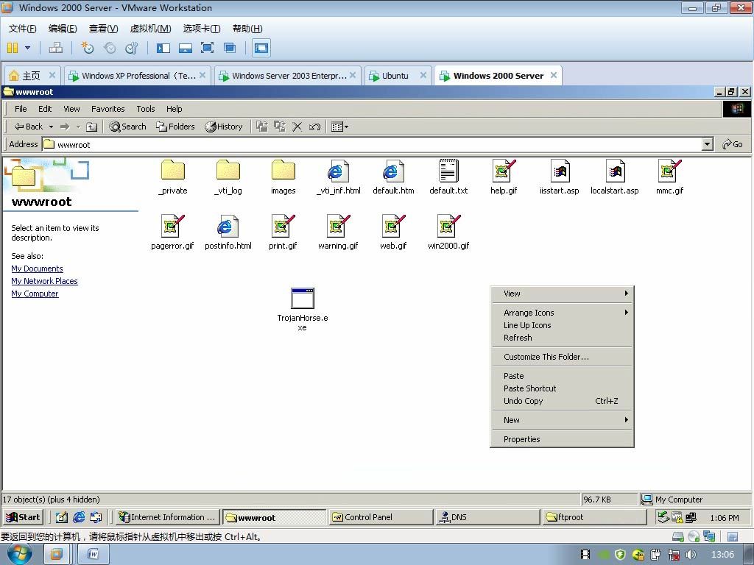The image size is (754, 565).
Task: Open the VMware power dropdown arrow
Action: 27,48
